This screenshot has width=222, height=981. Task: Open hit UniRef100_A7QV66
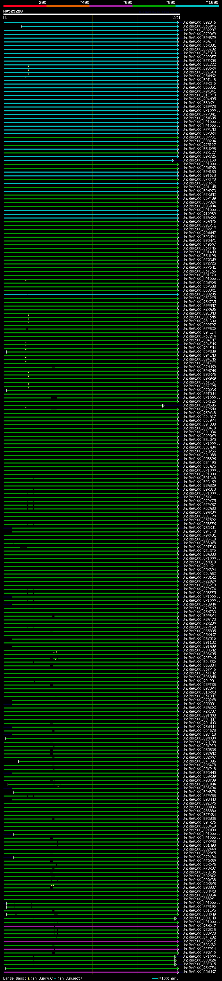[x=199, y=451]
